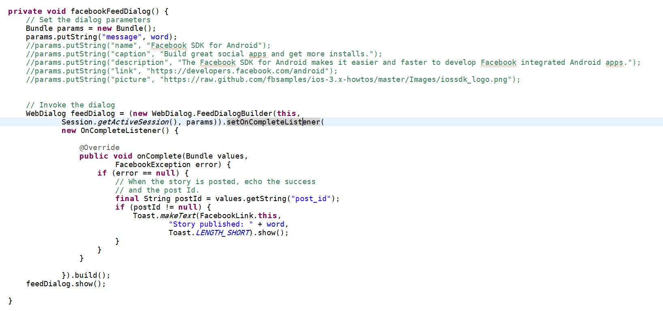The width and height of the screenshot is (663, 311).
Task: Click 'Toast.makeText' method call
Action: click(164, 216)
